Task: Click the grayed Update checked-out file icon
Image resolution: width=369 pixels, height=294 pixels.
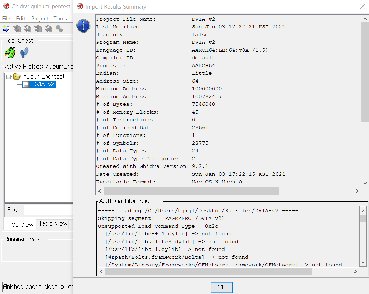Action: 28,29
